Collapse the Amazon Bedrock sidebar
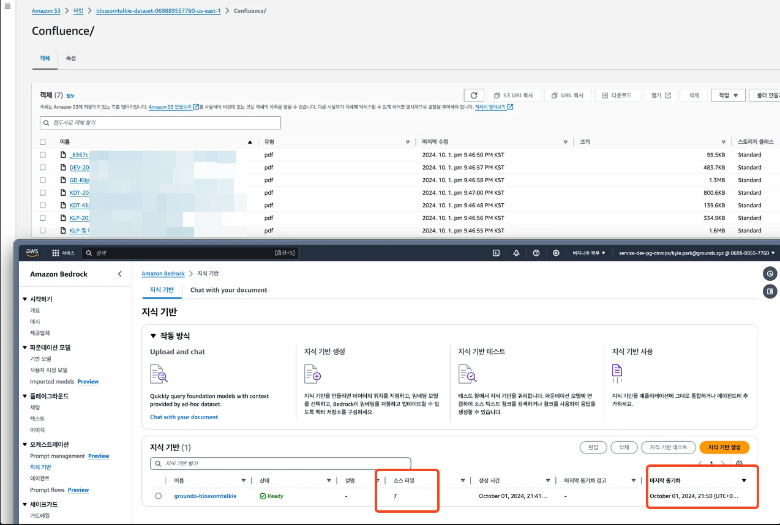This screenshot has width=780, height=525. pyautogui.click(x=120, y=274)
